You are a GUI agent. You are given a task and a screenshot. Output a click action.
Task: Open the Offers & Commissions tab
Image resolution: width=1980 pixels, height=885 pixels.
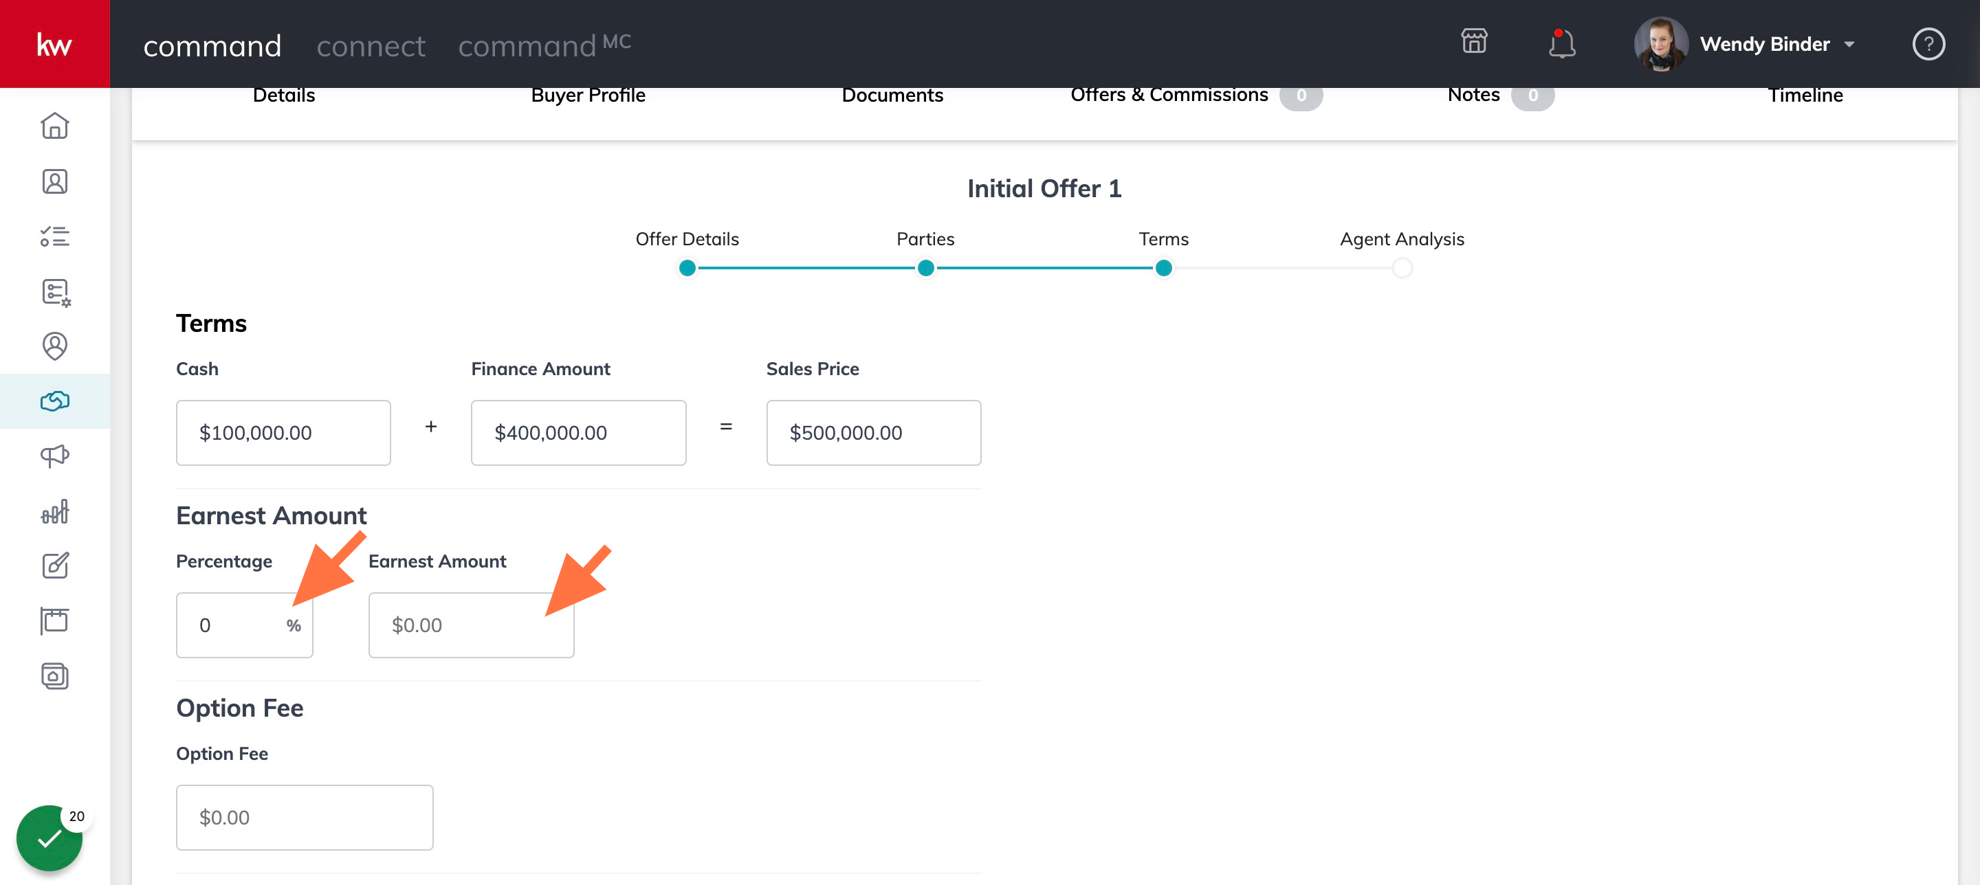point(1196,96)
